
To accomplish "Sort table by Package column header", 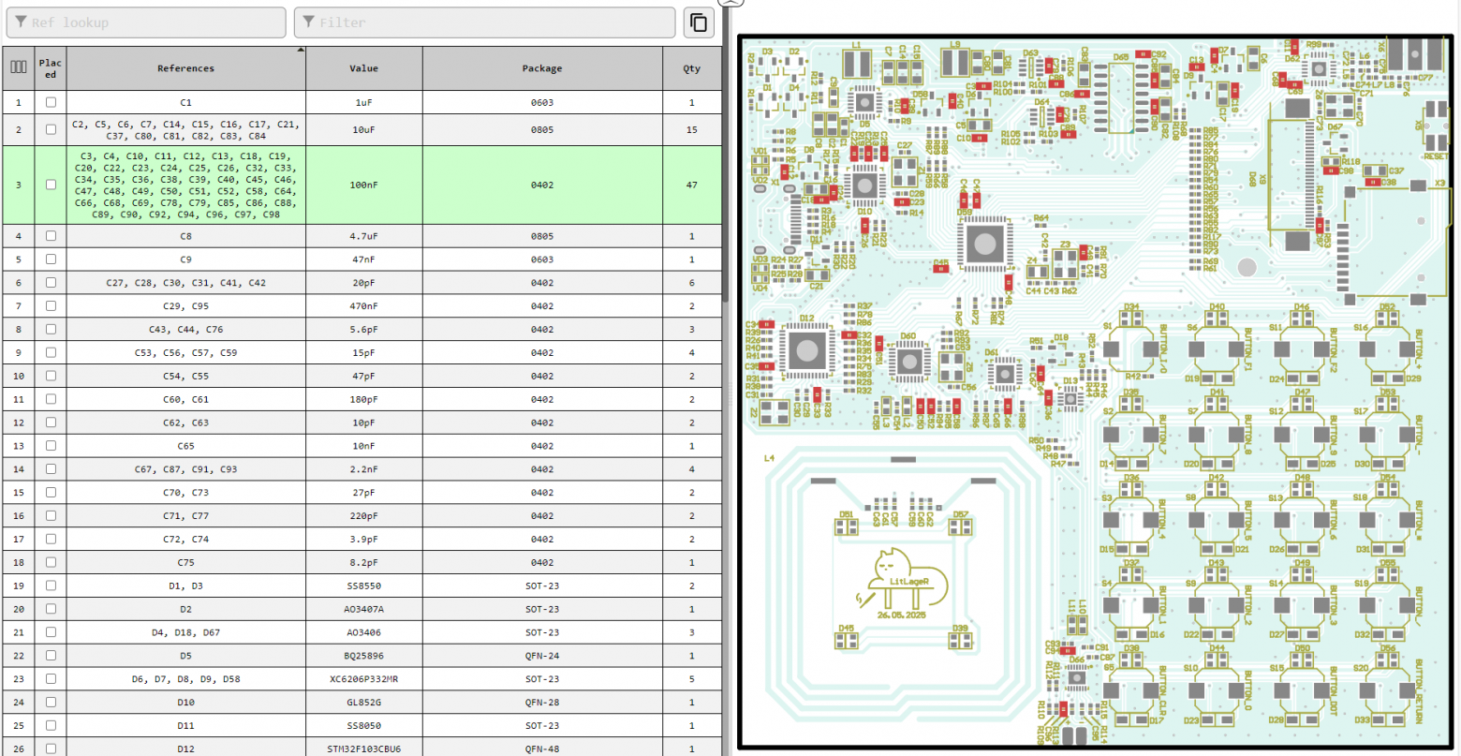I will pyautogui.click(x=542, y=68).
